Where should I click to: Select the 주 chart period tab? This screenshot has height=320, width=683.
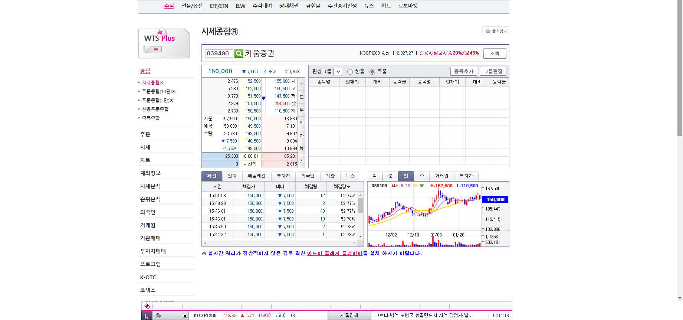pos(422,176)
